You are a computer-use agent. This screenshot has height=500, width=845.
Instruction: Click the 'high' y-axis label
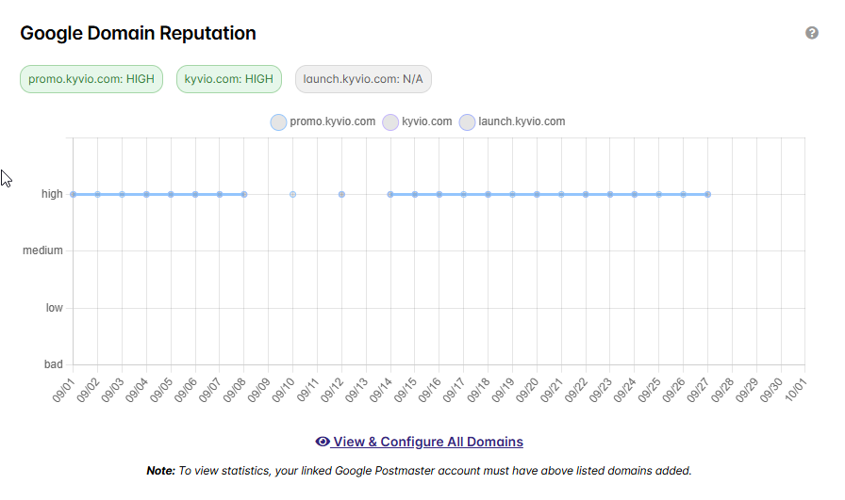pos(52,194)
